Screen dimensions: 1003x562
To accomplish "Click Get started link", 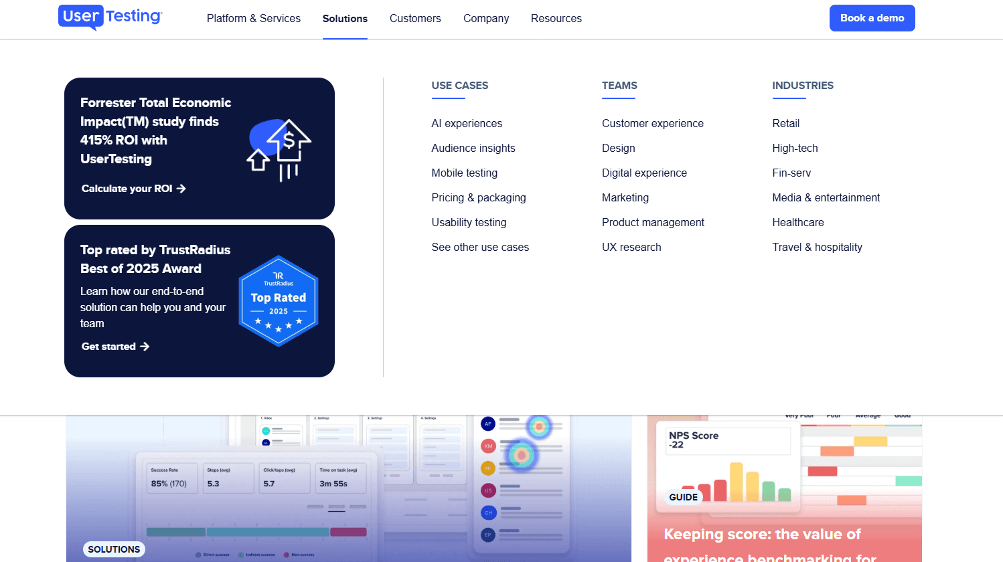I will pos(115,347).
